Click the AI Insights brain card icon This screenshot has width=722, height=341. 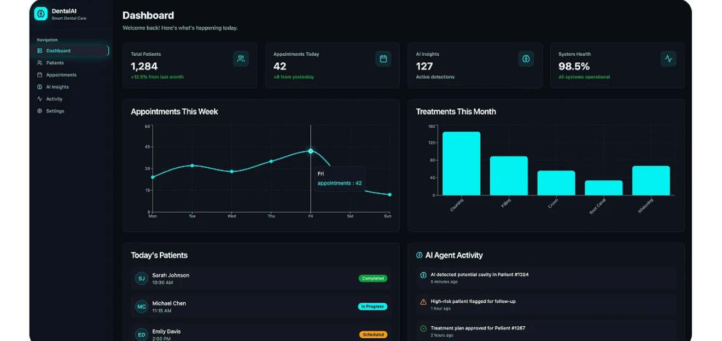(x=526, y=58)
